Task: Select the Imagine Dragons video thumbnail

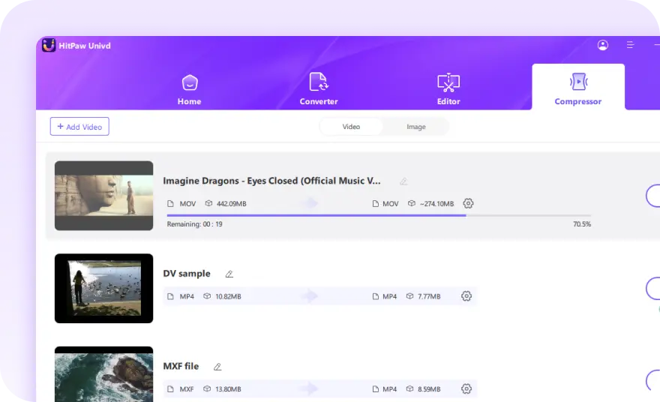Action: coord(103,195)
